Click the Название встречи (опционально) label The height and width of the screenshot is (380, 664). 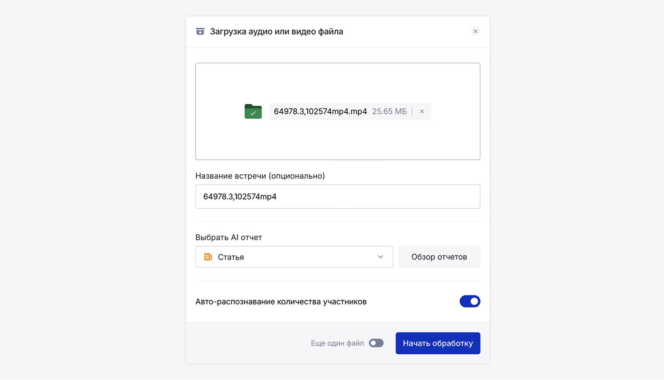(x=260, y=176)
